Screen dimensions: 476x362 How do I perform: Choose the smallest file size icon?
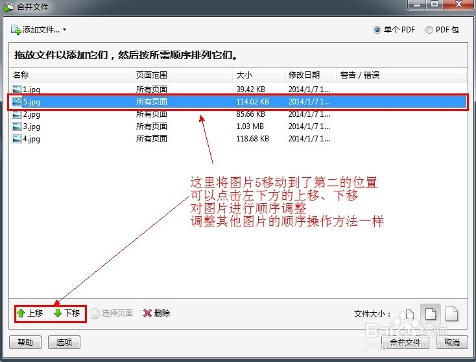[x=410, y=314]
